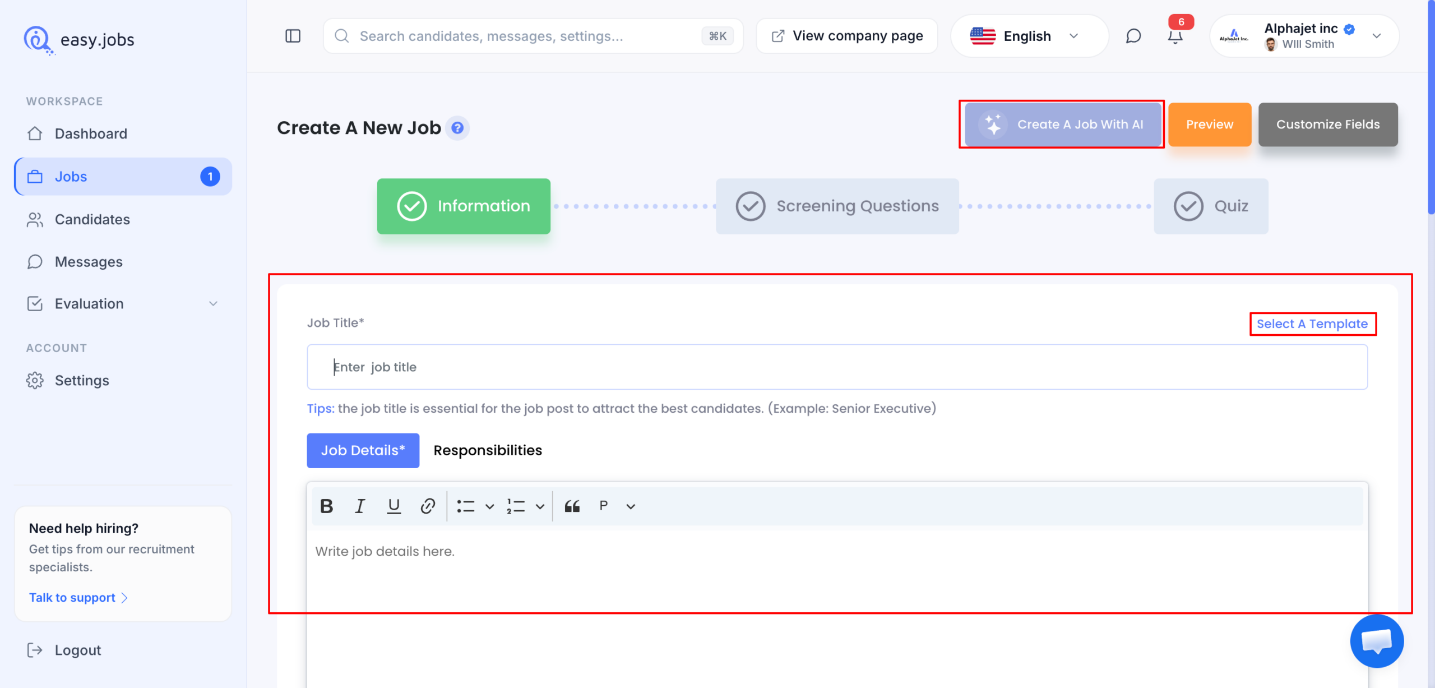Apply italic formatting in editor
This screenshot has height=688, width=1435.
[x=360, y=506]
